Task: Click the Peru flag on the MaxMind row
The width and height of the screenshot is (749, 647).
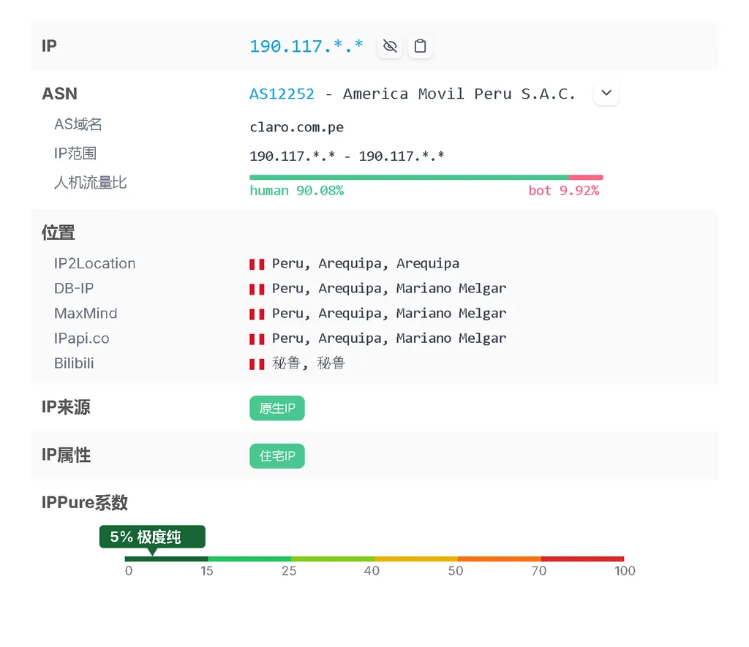Action: [256, 313]
